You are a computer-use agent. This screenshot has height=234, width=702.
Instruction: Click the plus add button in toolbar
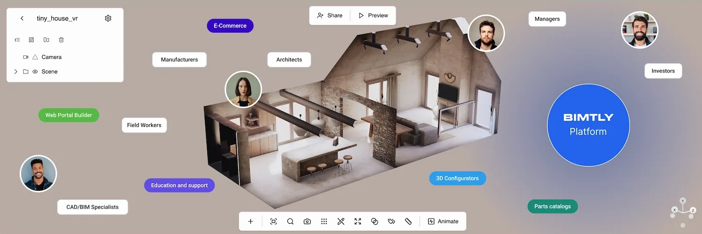(250, 221)
